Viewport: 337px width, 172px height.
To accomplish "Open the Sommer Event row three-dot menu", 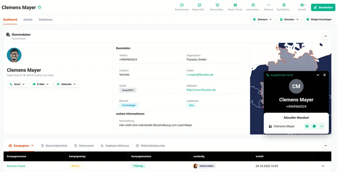I will point(323,166).
